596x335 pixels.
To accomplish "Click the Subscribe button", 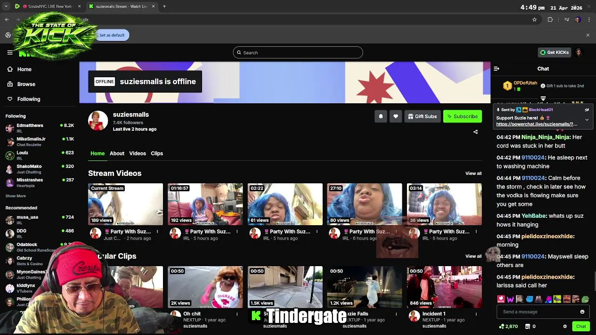I will 462,116.
